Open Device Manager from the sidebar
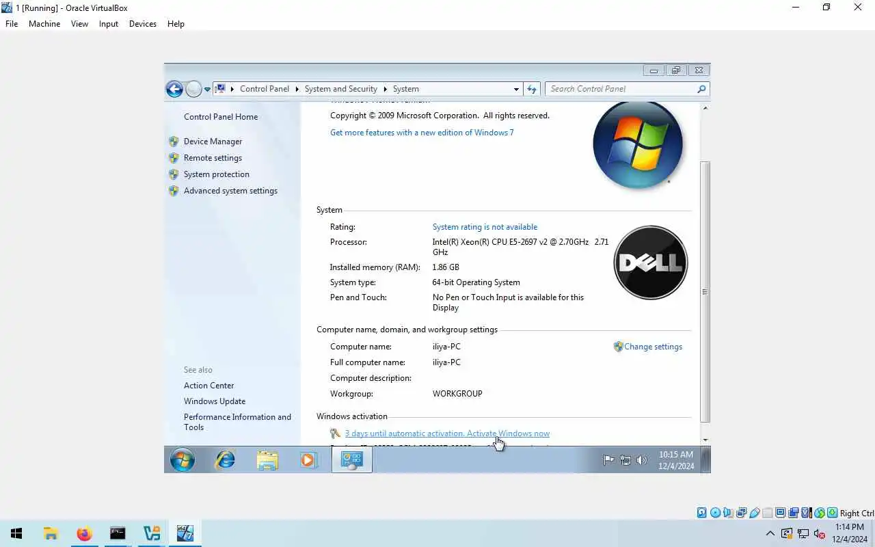 pos(213,142)
